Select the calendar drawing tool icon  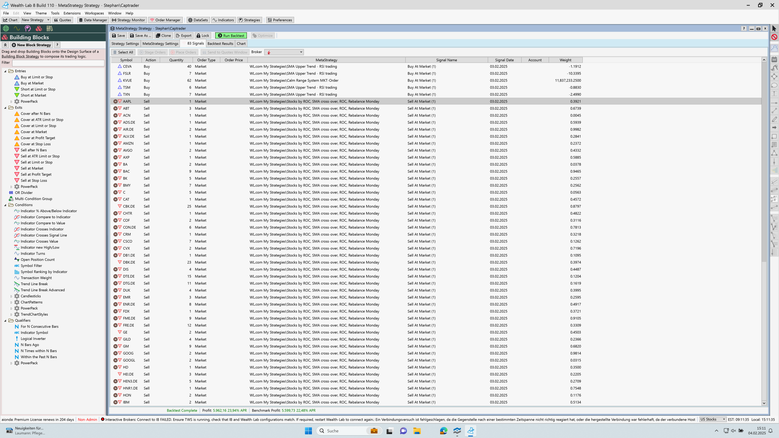[x=774, y=59]
